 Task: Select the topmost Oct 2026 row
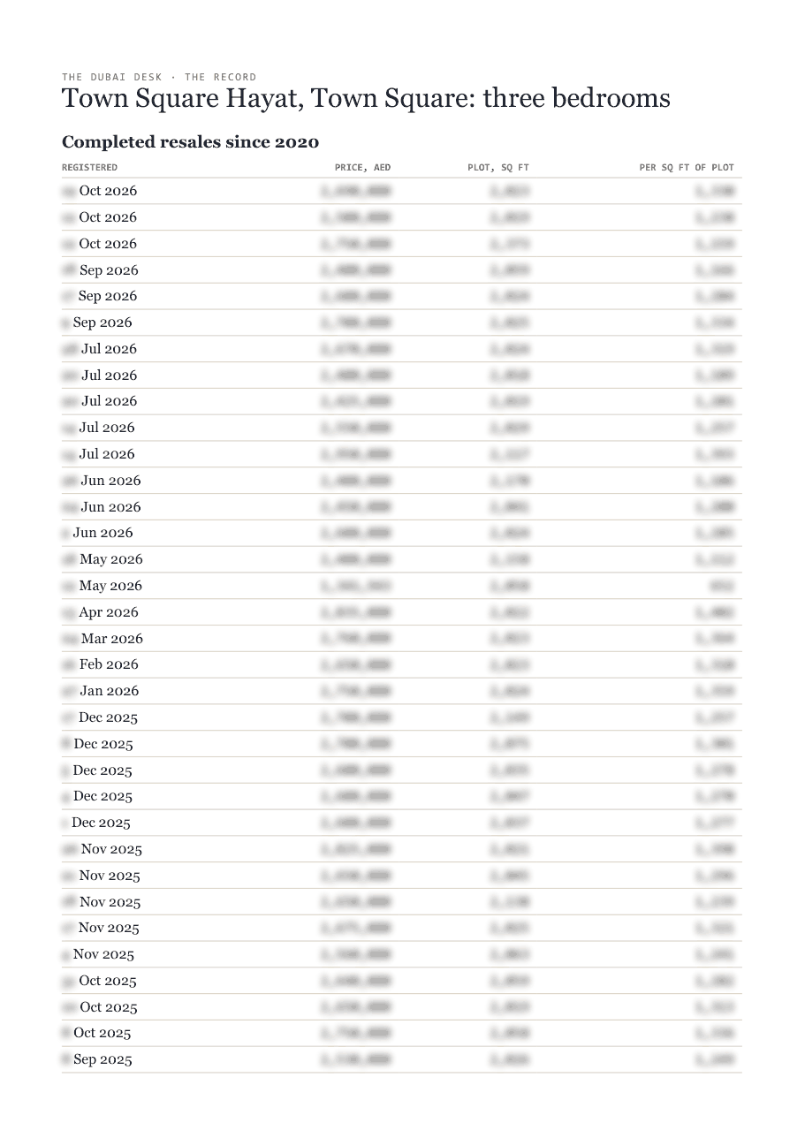tap(402, 191)
